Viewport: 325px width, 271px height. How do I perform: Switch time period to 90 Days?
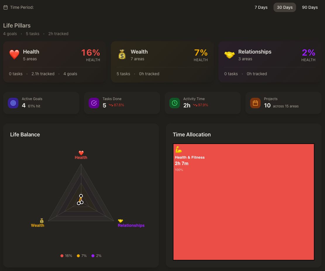[x=310, y=7]
